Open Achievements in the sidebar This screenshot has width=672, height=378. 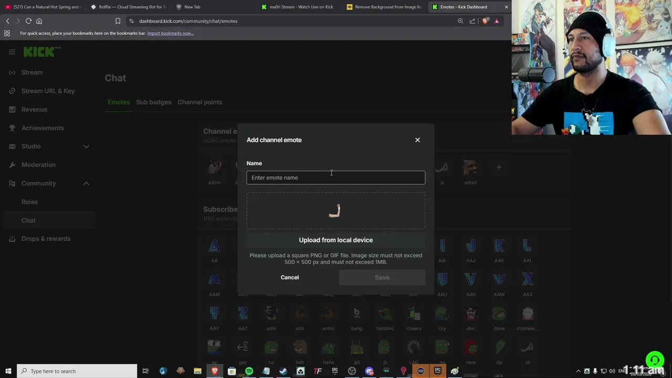pos(43,128)
